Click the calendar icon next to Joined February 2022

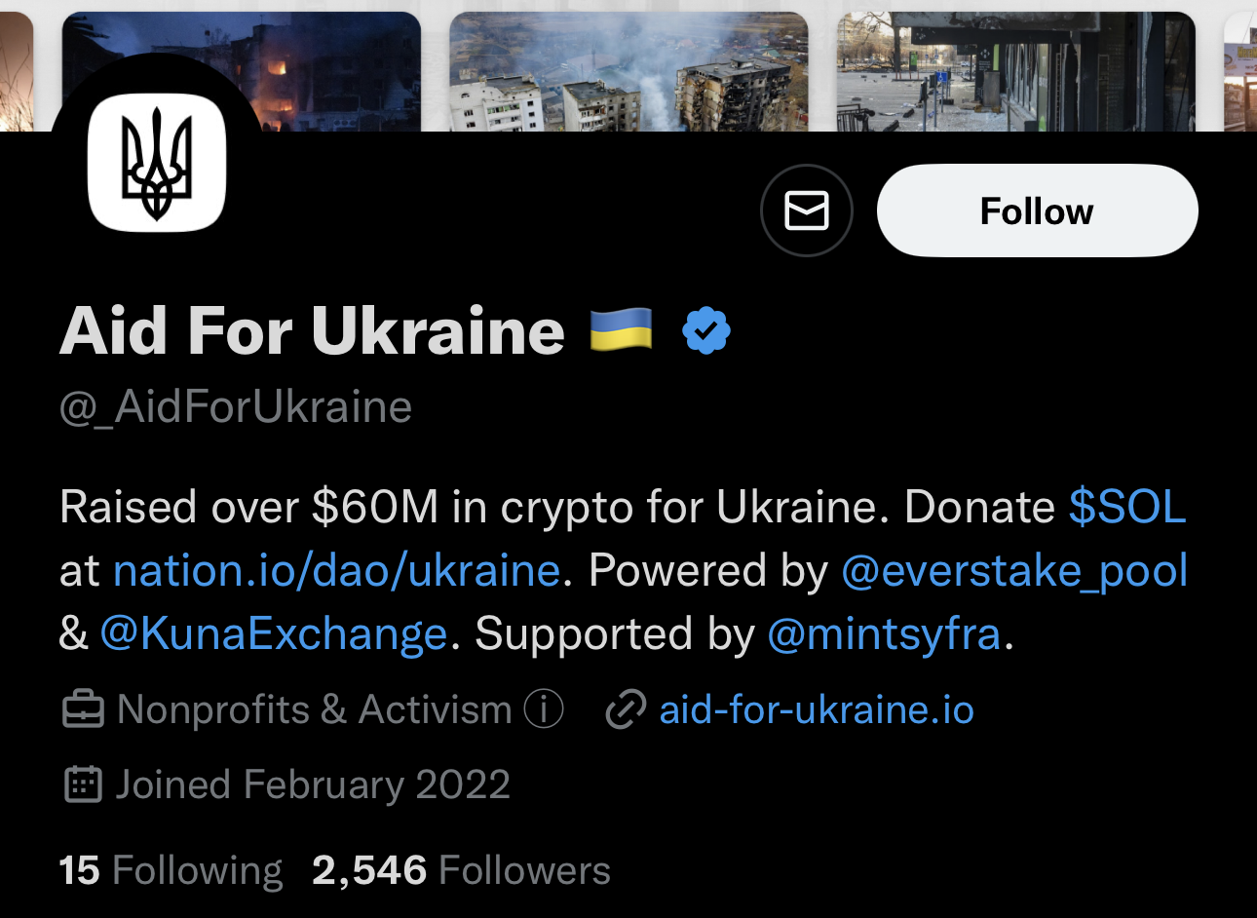coord(83,784)
